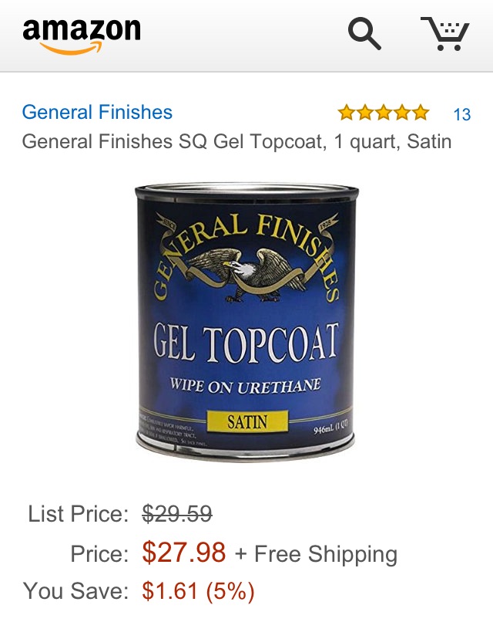Image resolution: width=493 pixels, height=622 pixels.
Task: Open the product image of the can
Action: [x=246, y=322]
